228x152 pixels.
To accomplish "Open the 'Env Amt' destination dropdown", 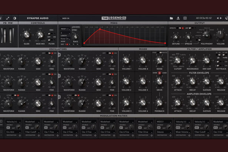I will 13,132.
